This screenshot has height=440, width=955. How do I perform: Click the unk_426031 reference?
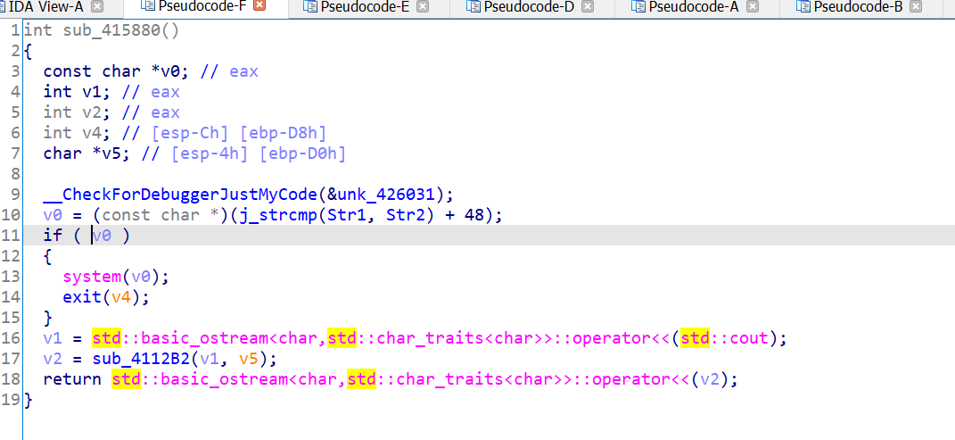coord(388,195)
